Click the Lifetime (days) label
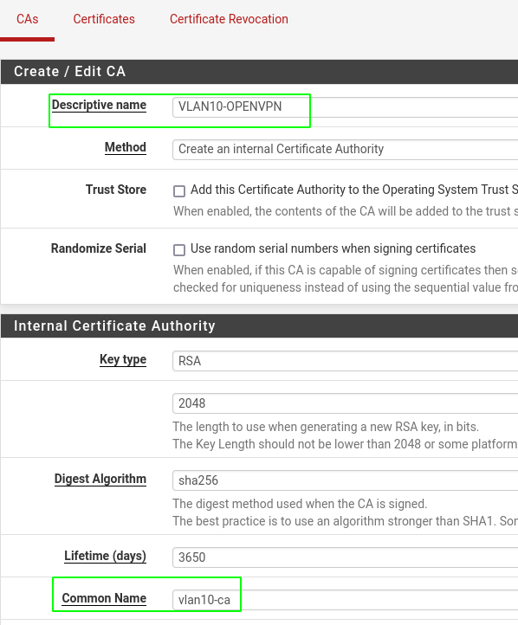The image size is (518, 625). point(106,556)
